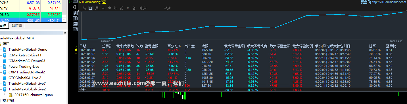The width and height of the screenshot is (407, 104).
Task: Select the 2026.04.07 row date
Action: coord(87,54)
